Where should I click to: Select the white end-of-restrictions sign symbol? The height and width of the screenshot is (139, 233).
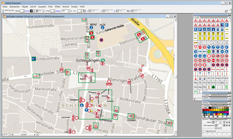pyautogui.click(x=209, y=65)
